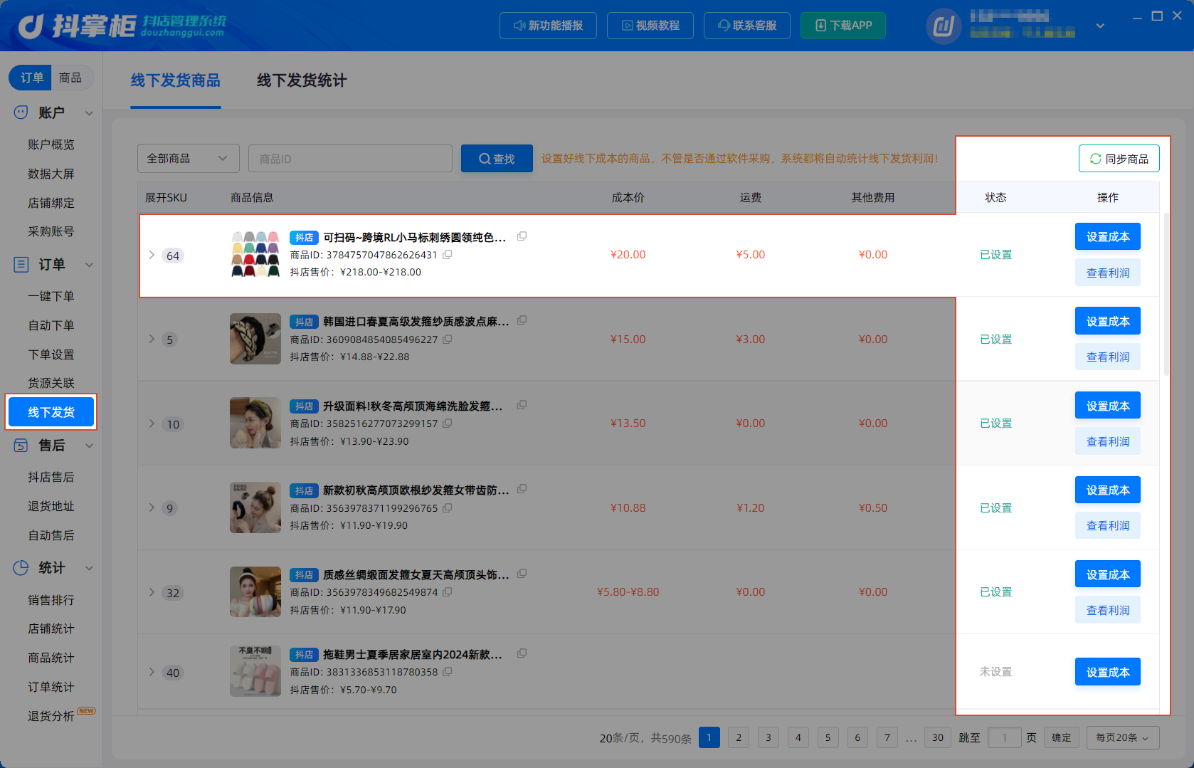Switch to 线下发货统计 tab
The width and height of the screenshot is (1194, 768).
(302, 80)
